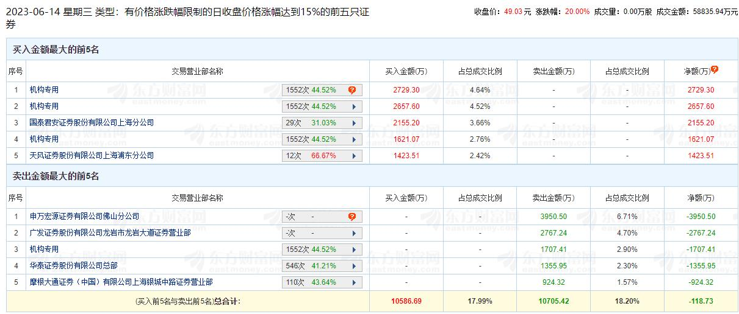The image size is (739, 314).
Task: Expand arrow in 天风证券上海浦东分公司 stats box
Action: point(353,156)
